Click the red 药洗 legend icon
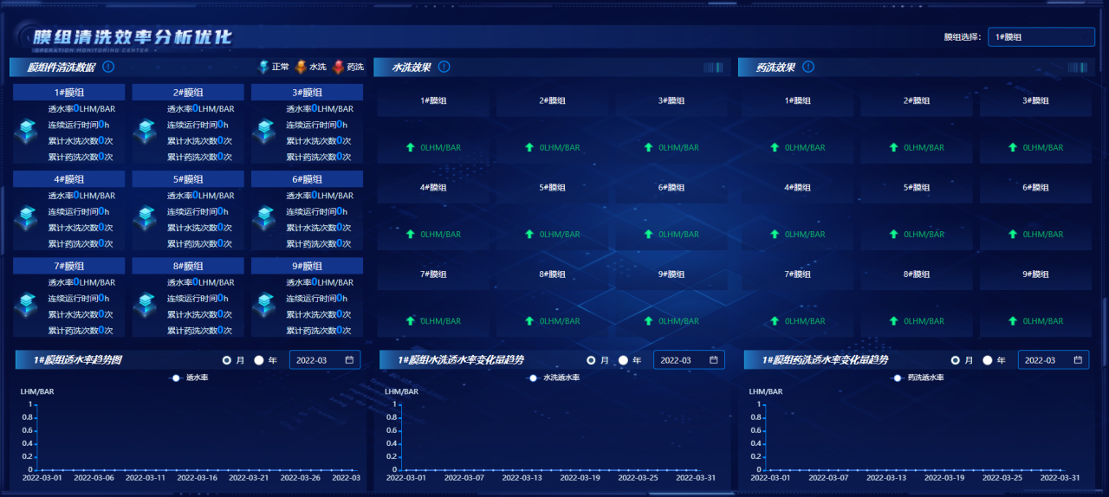The width and height of the screenshot is (1109, 497). (x=338, y=67)
